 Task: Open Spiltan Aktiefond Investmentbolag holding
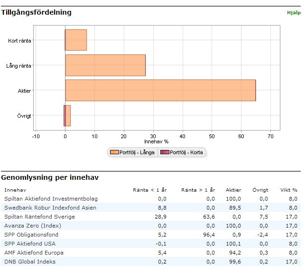coord(51,199)
